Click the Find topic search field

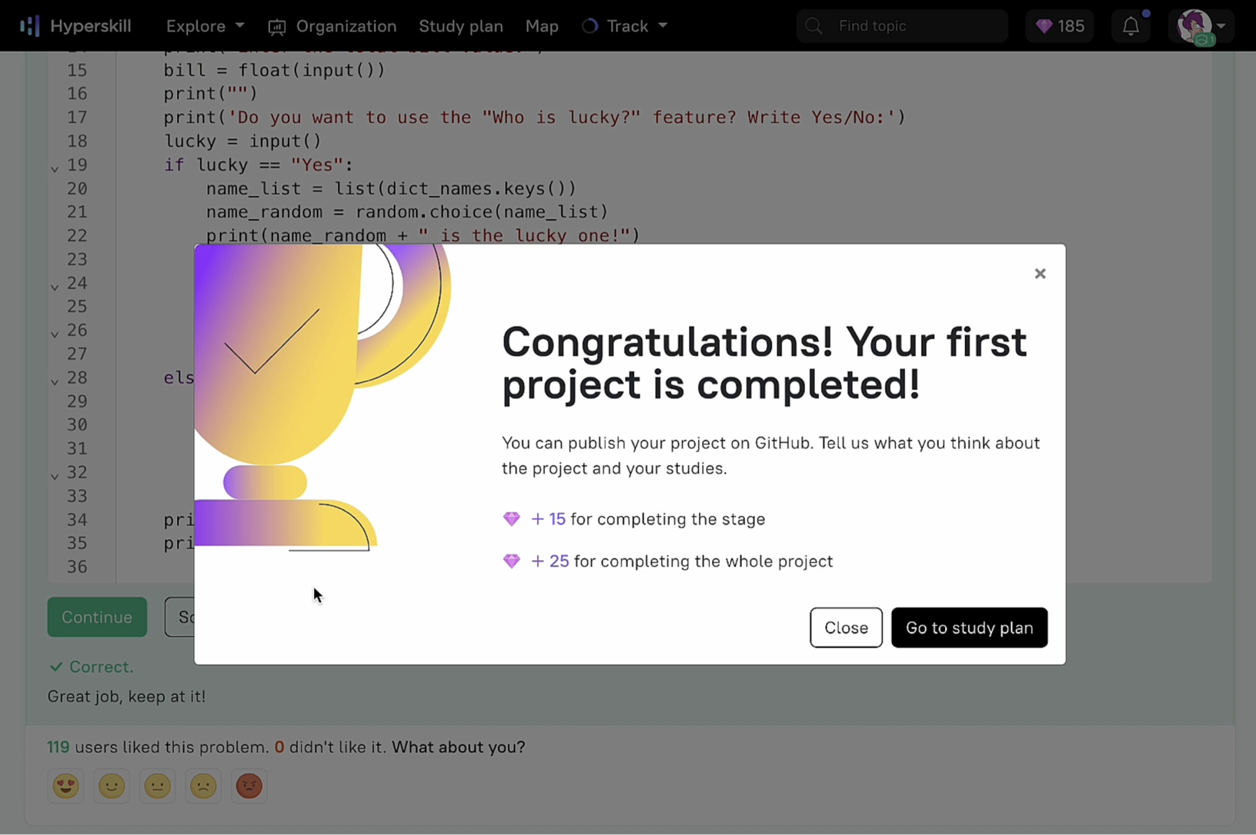click(900, 25)
